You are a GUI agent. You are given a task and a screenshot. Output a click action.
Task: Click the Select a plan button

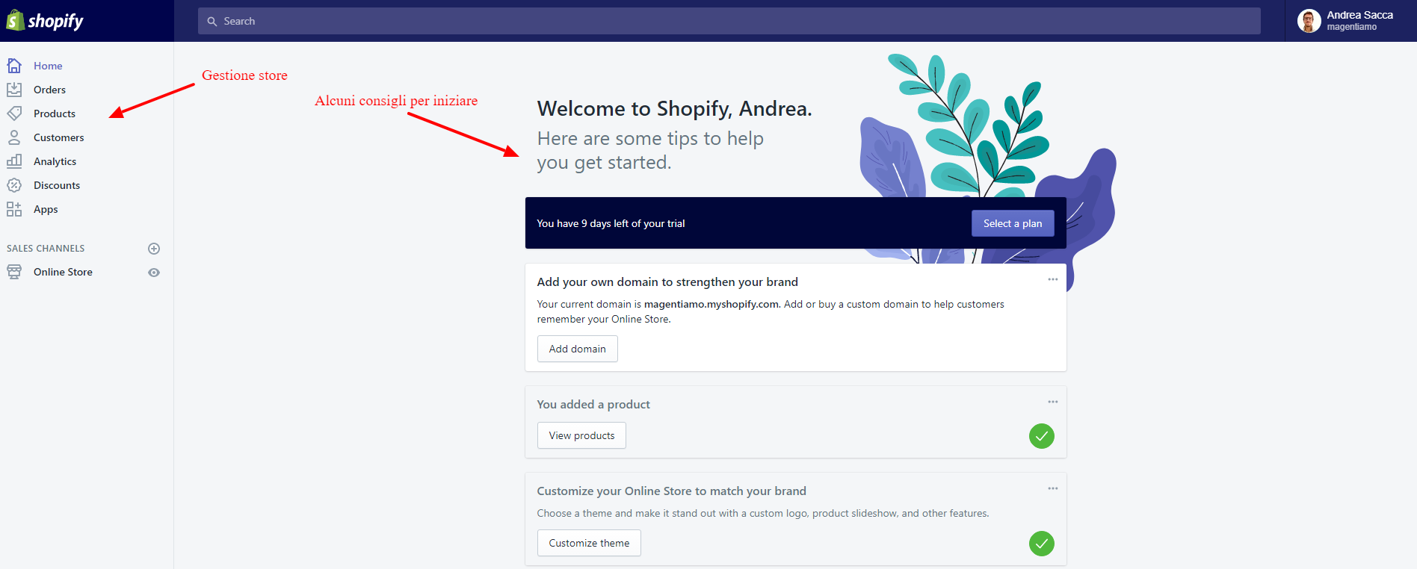(x=1012, y=223)
